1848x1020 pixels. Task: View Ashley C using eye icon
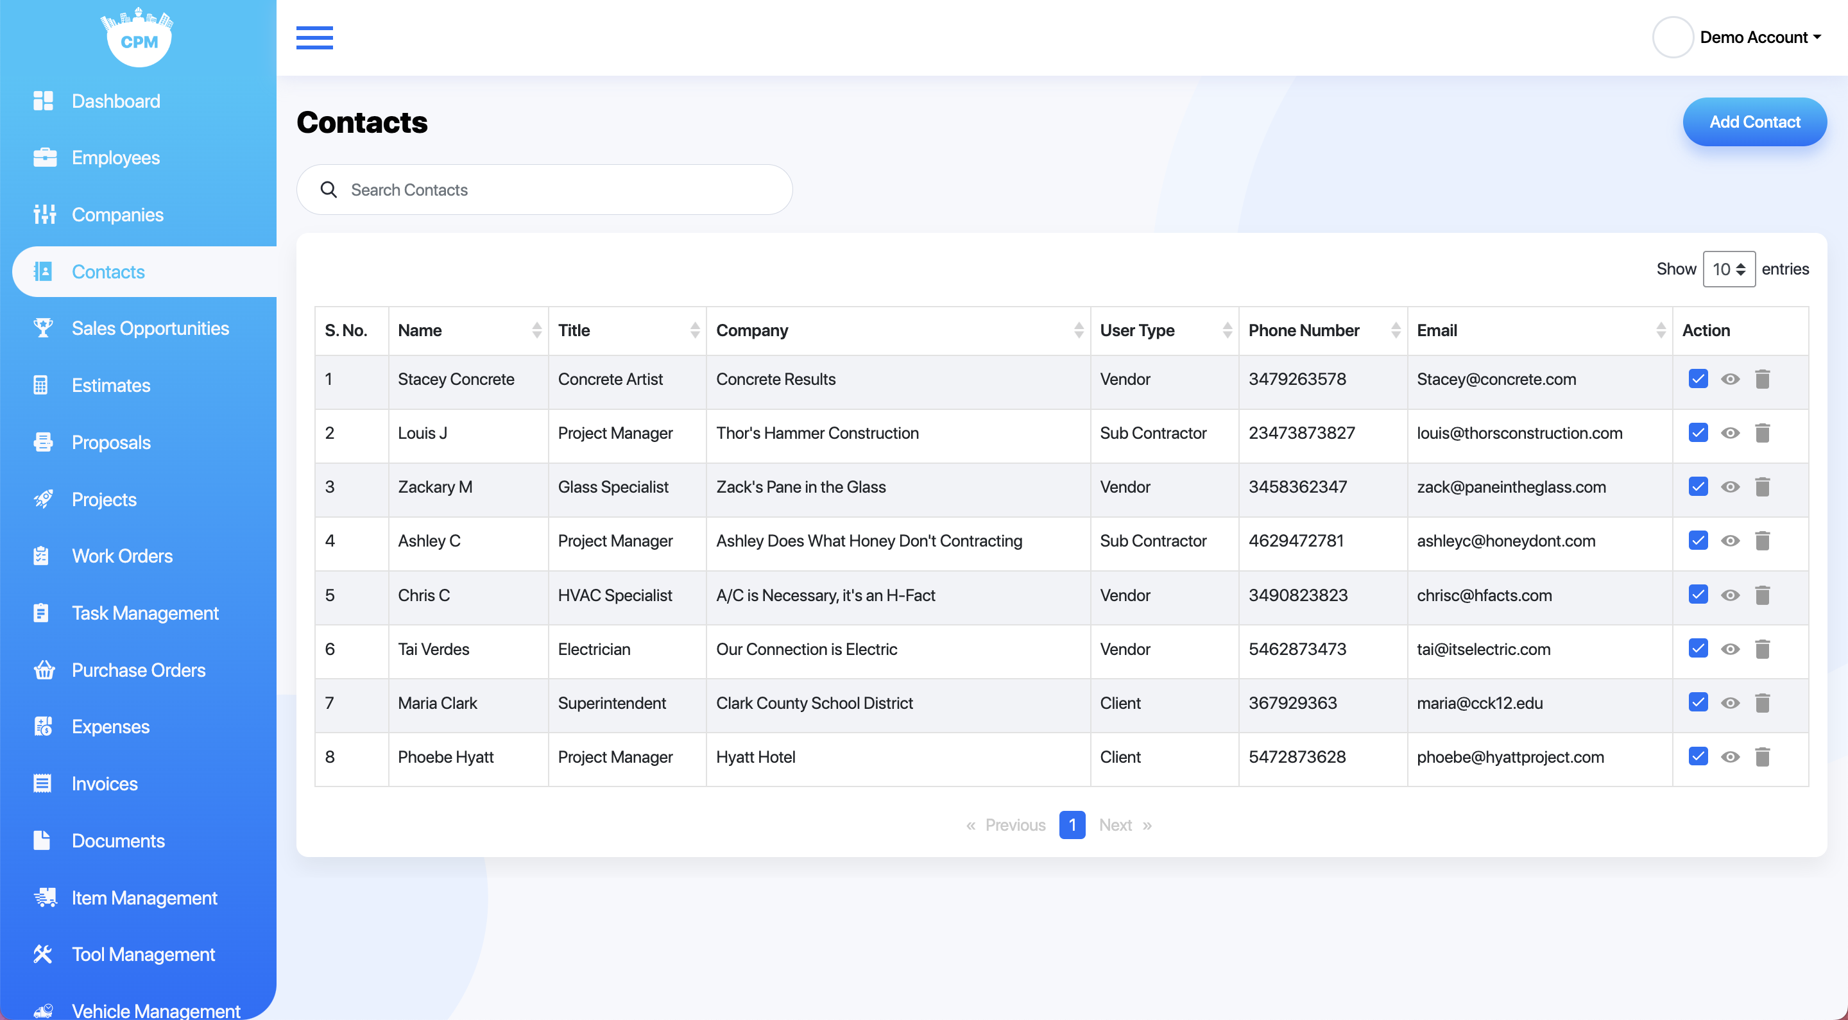point(1730,541)
